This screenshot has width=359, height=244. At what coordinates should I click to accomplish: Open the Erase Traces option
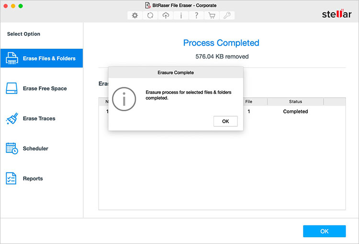42,118
